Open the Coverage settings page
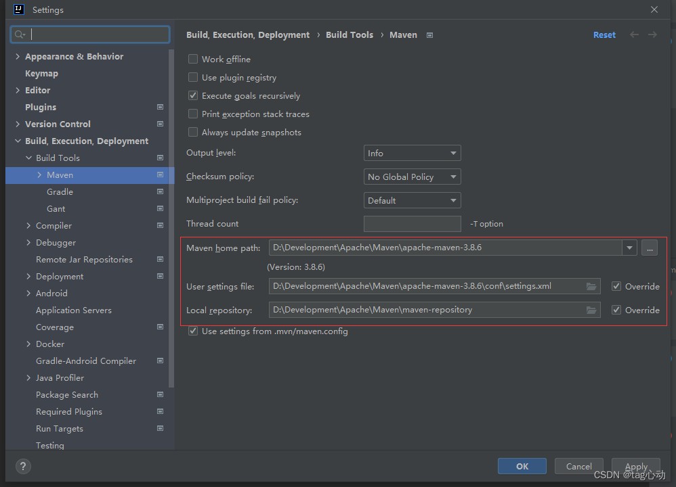The height and width of the screenshot is (487, 676). [55, 327]
